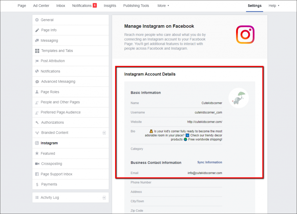Click the General gear icon

pos(37,20)
